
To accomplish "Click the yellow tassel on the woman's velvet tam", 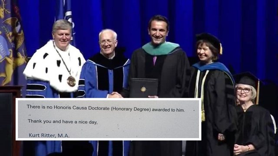I will [x=221, y=49].
